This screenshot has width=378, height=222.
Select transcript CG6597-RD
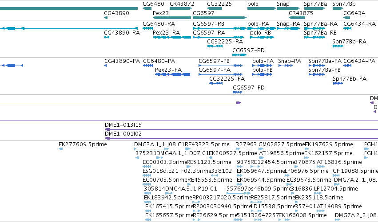(248, 51)
